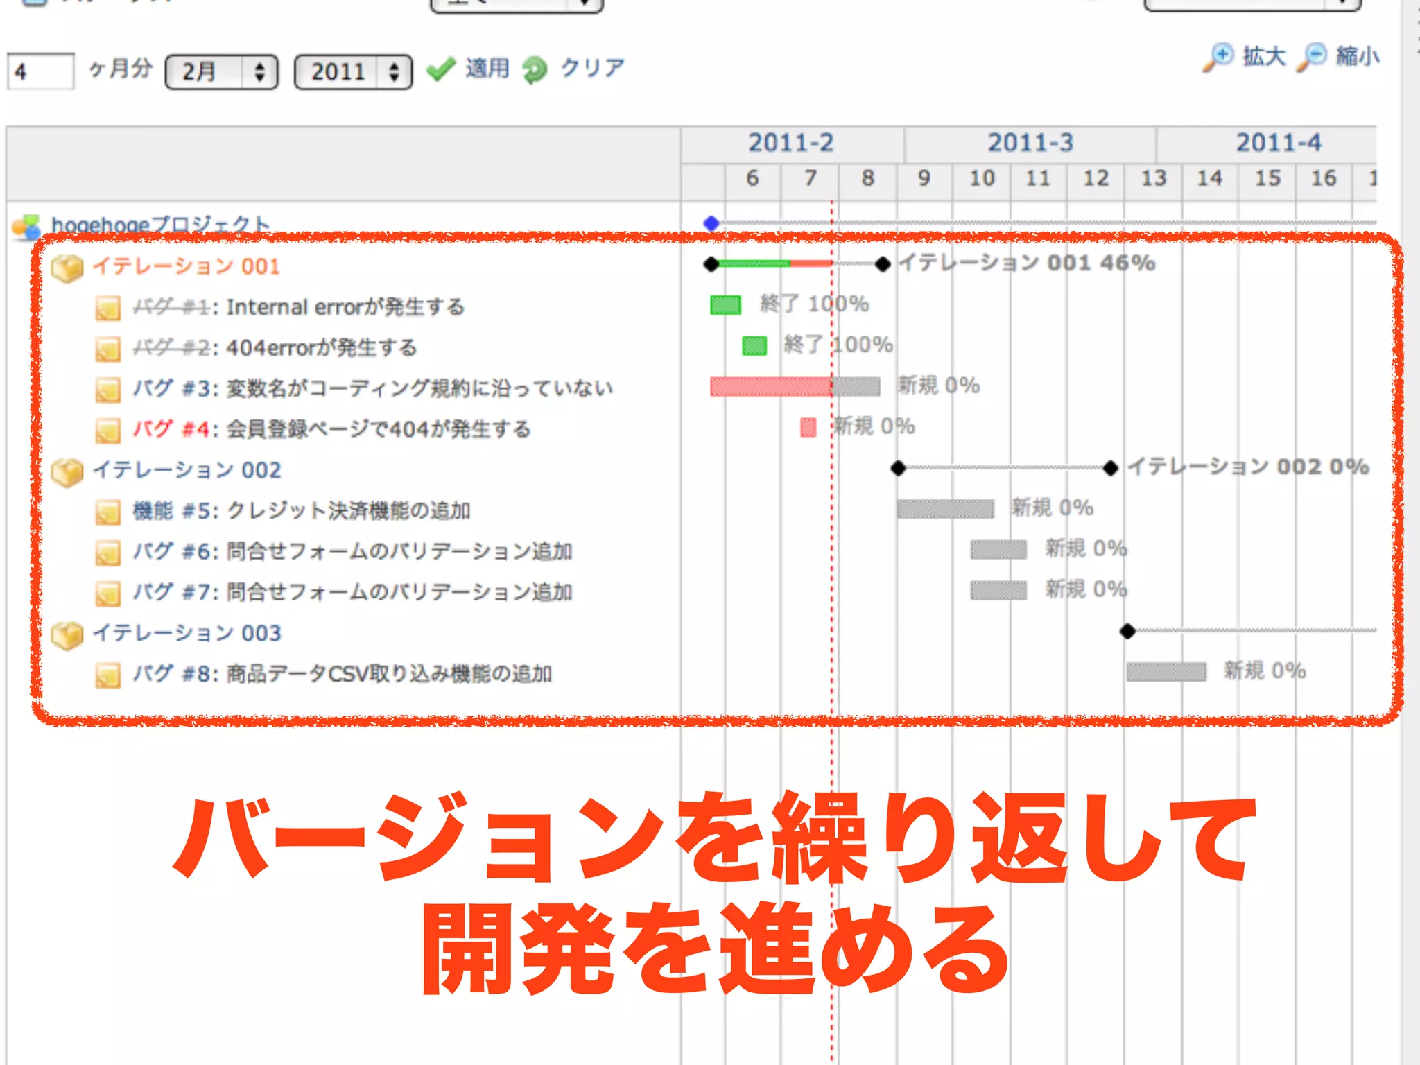Viewport: 1420px width, 1065px height.
Task: Open the 2011 year dropdown
Action: coord(353,72)
